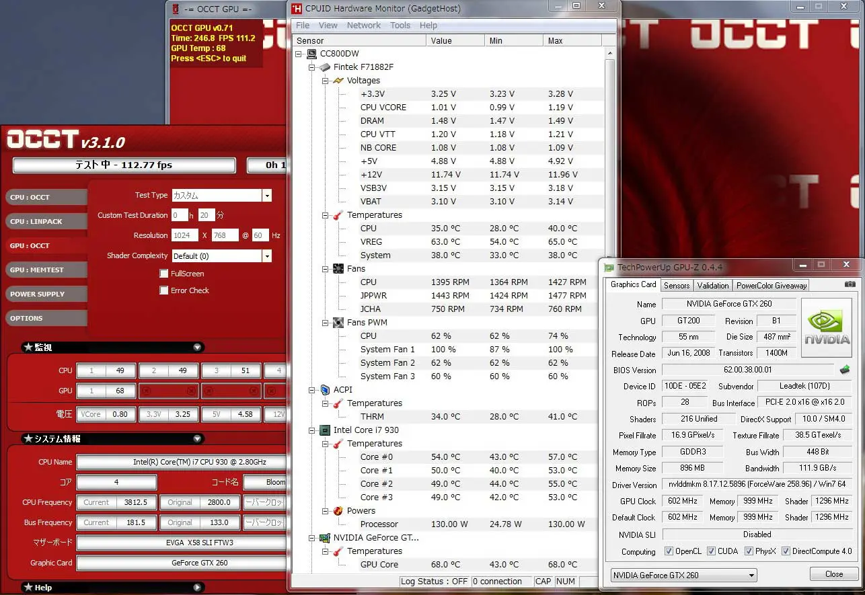Collapse the CC800DW root tree node
Screen dimensions: 865x595
point(299,54)
